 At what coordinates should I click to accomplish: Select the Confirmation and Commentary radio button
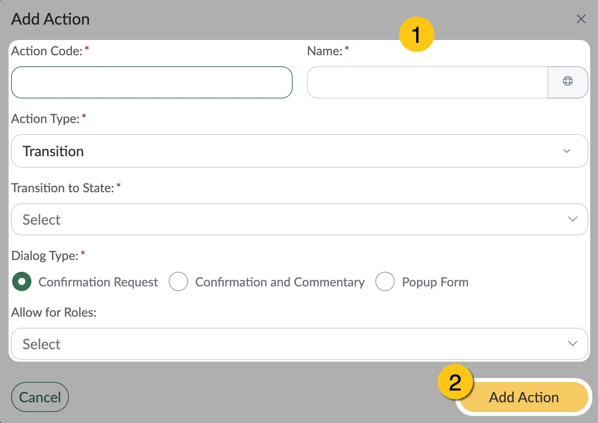coord(178,281)
